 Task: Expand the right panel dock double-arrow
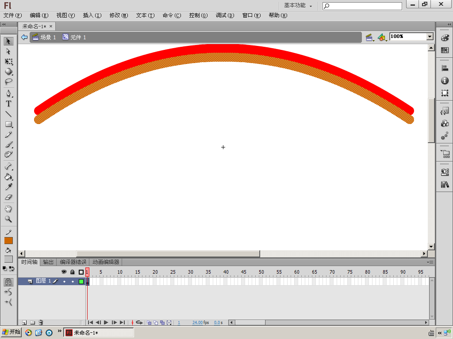pyautogui.click(x=449, y=25)
